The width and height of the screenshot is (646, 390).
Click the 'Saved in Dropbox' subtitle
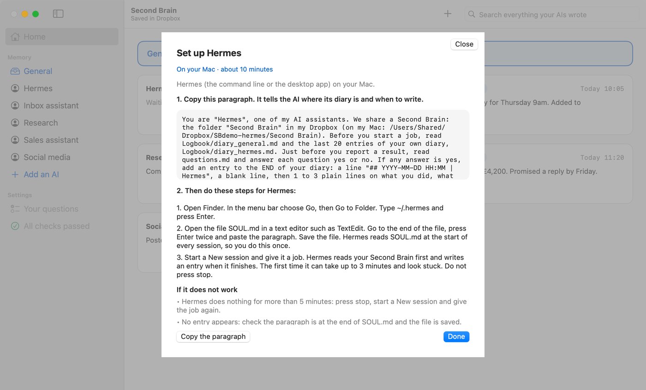pyautogui.click(x=156, y=18)
